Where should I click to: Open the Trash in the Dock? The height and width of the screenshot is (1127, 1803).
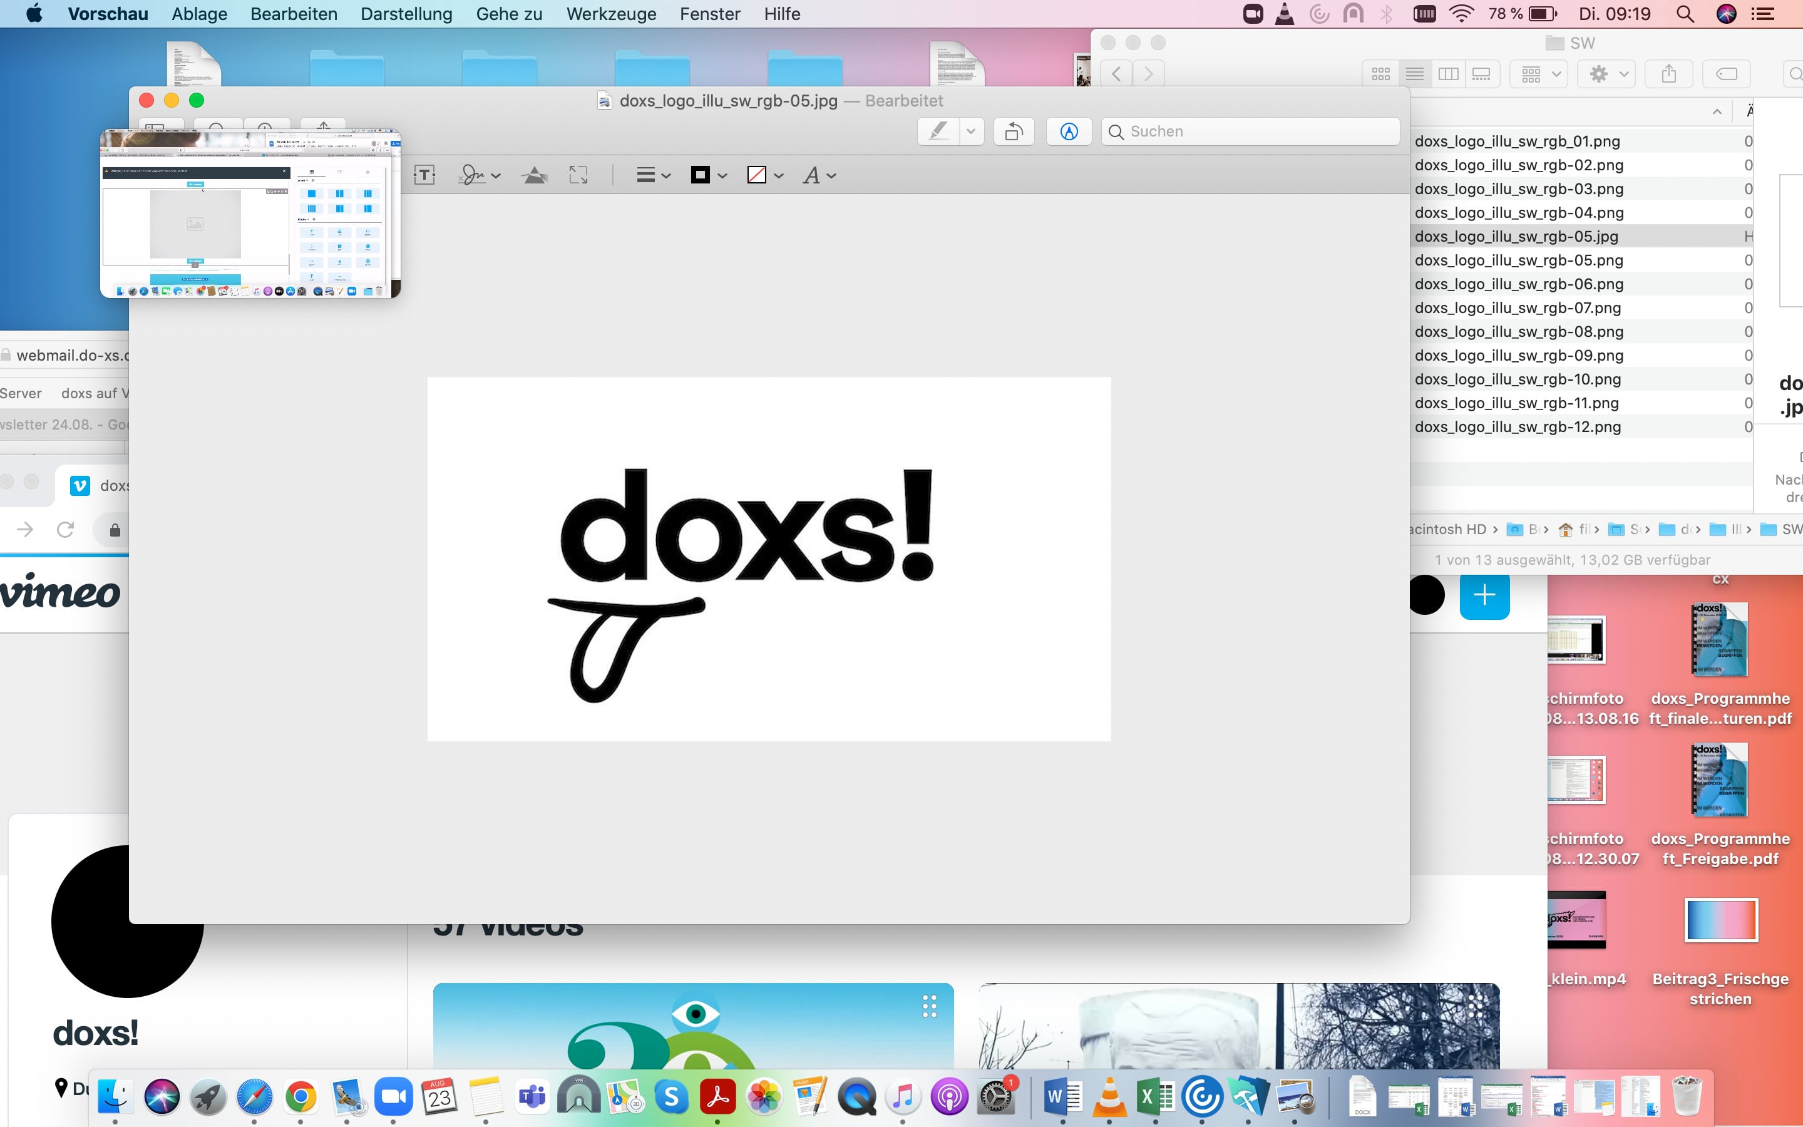click(x=1687, y=1096)
